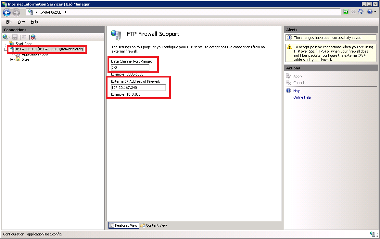Click Help question mark icon in Actions
Image resolution: width=380 pixels, height=239 pixels.
[x=288, y=91]
